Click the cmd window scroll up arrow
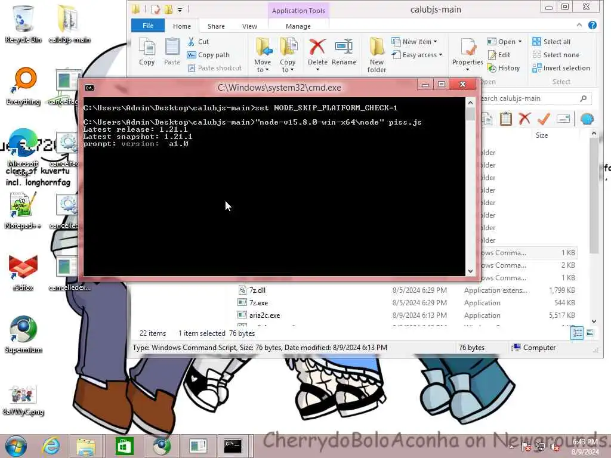This screenshot has width=611, height=458. tap(470, 103)
